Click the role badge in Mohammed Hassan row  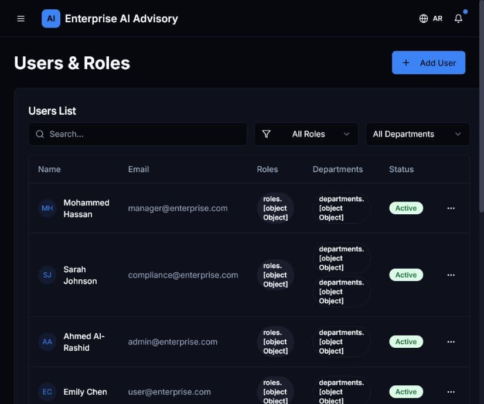[275, 208]
